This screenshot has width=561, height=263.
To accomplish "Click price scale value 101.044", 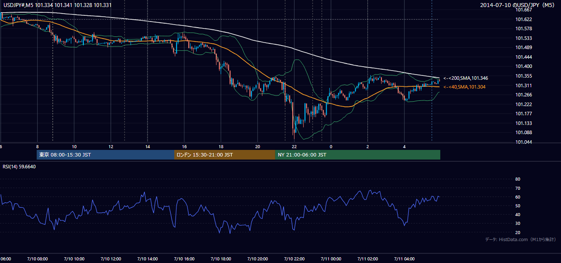I will pos(524,142).
